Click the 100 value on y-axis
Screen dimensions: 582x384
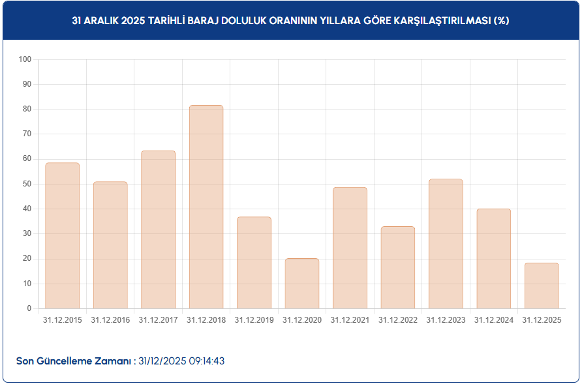coord(25,59)
